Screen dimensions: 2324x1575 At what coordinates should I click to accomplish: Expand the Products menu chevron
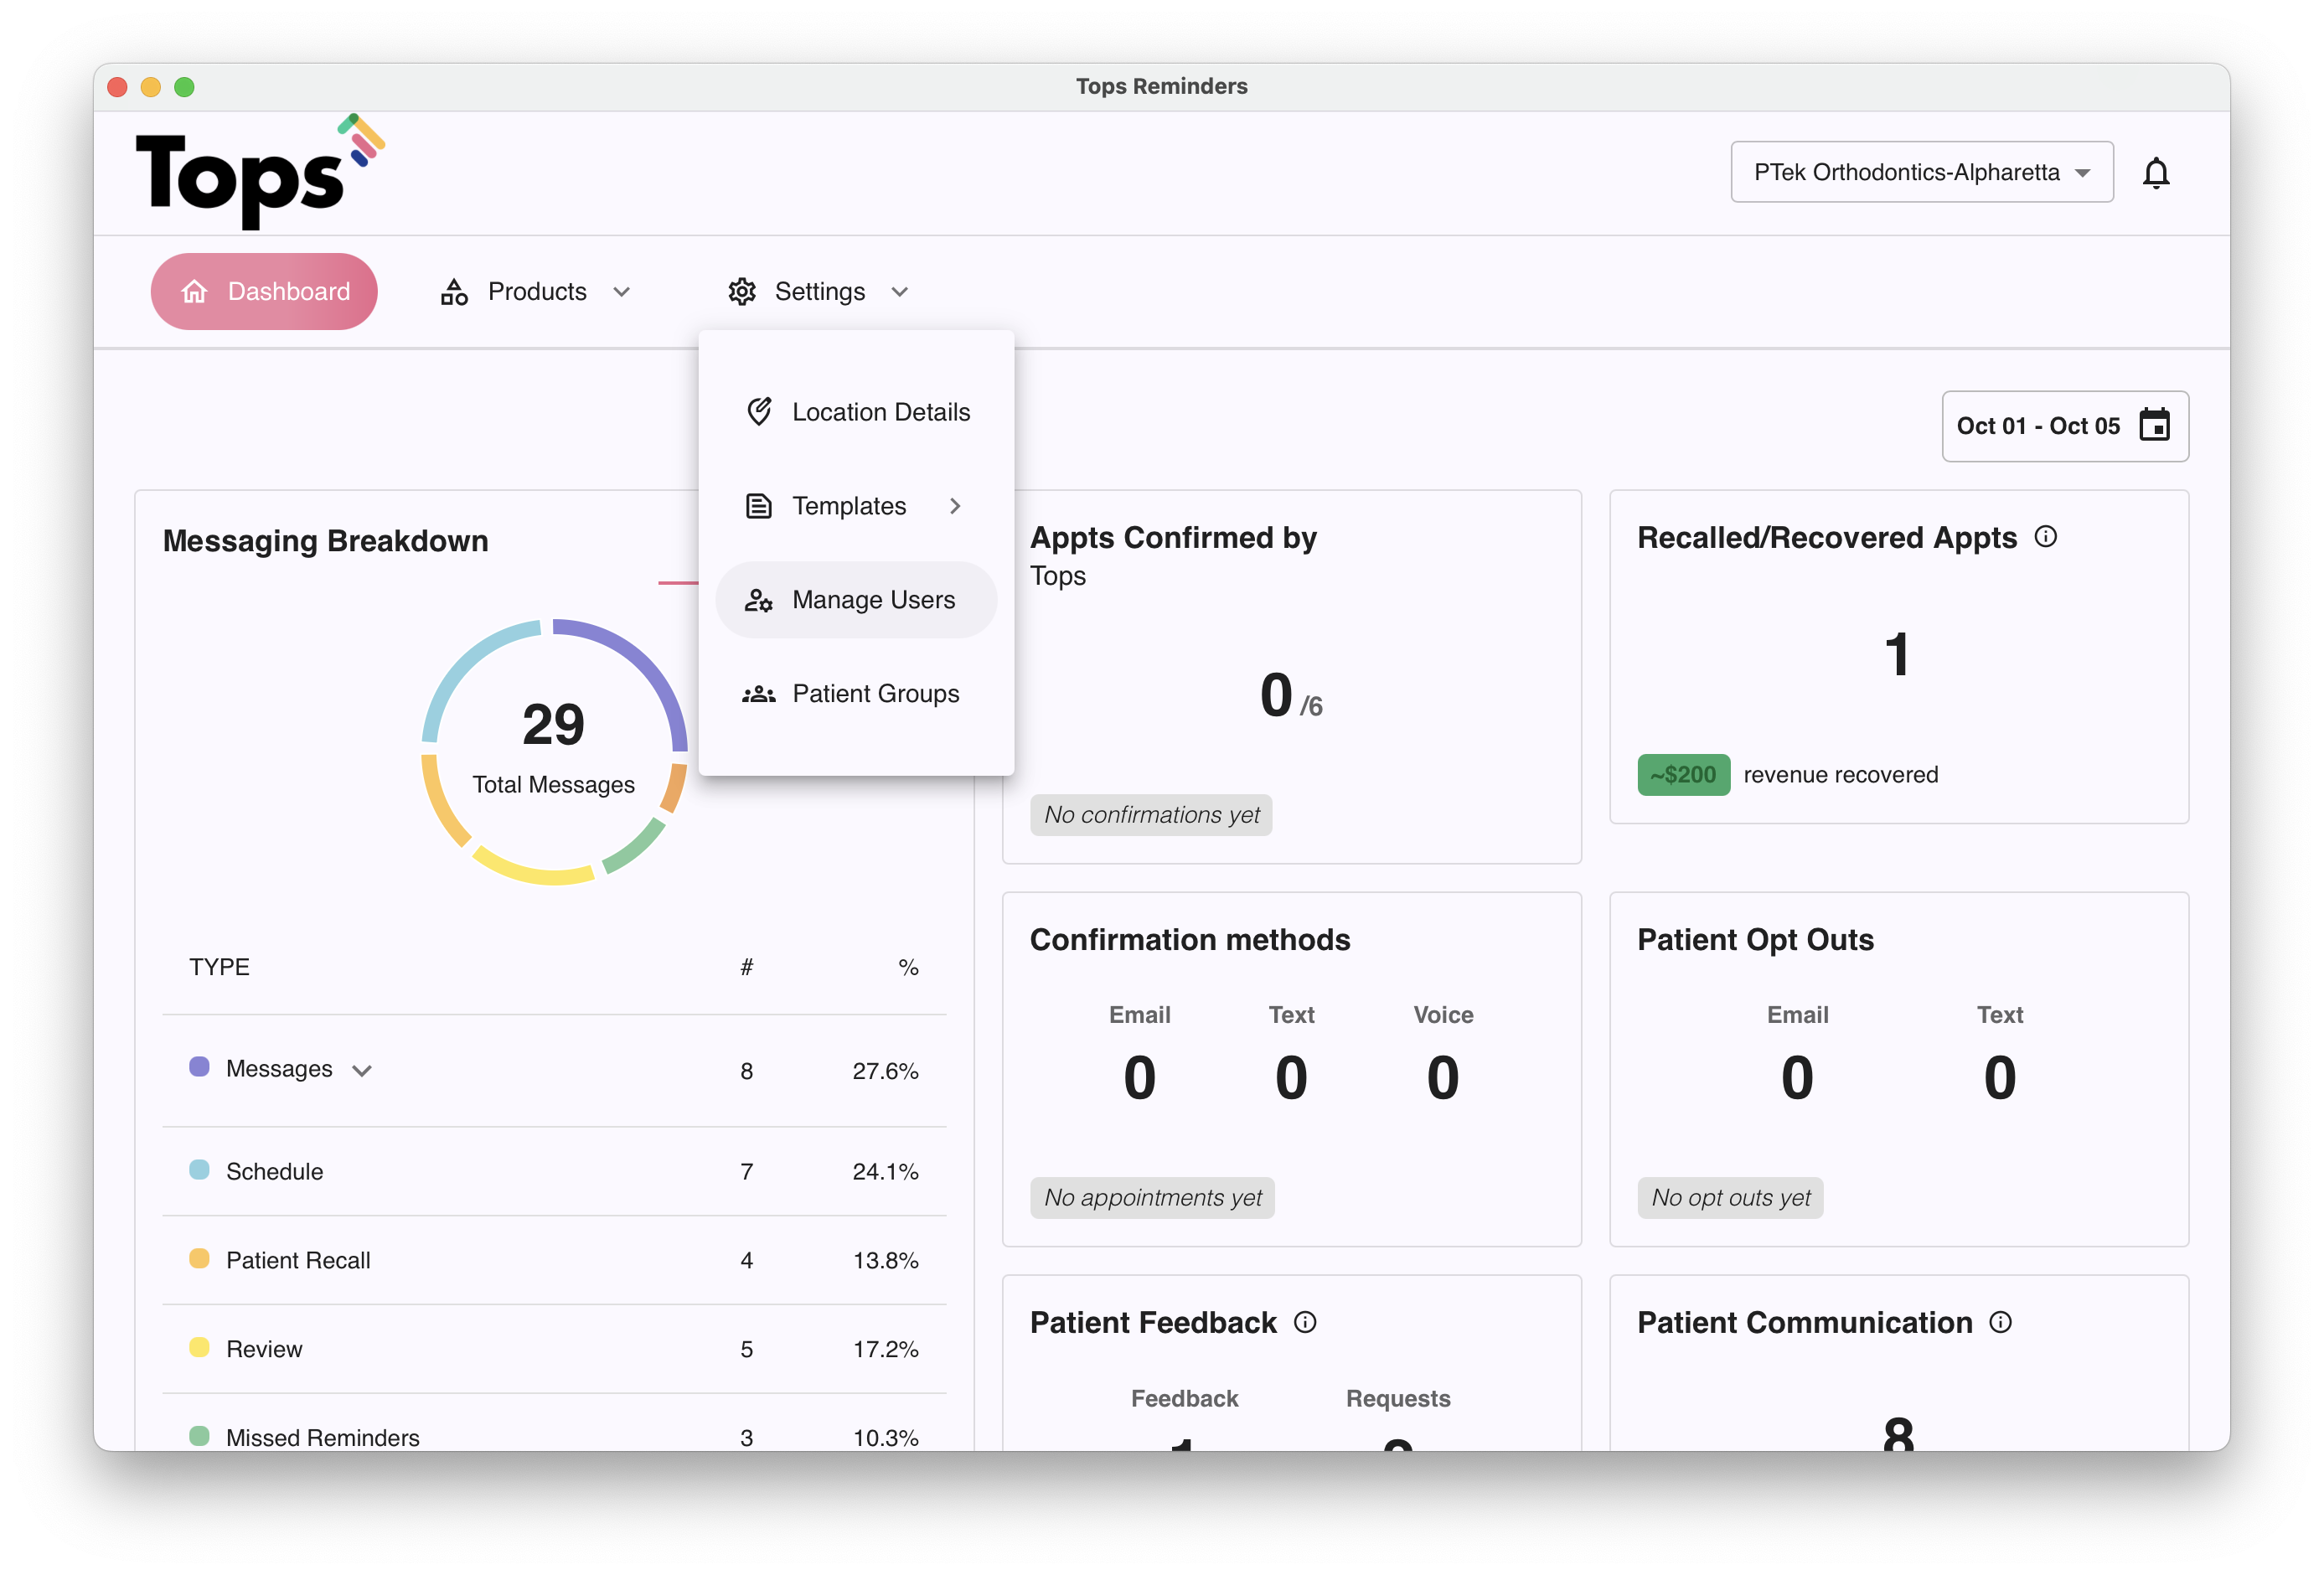tap(621, 292)
